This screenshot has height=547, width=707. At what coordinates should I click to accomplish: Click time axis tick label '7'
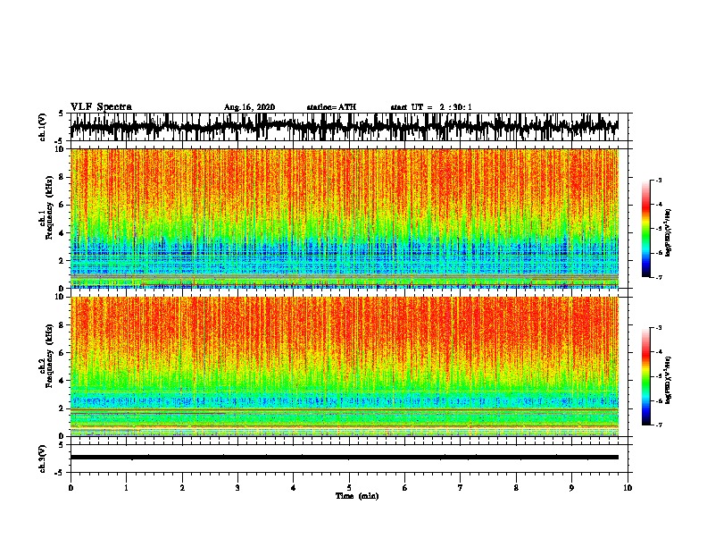461,487
